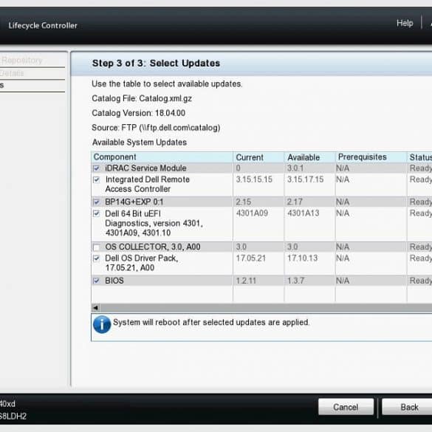432x432 pixels.
Task: Click the Cancel button
Action: pos(346,407)
